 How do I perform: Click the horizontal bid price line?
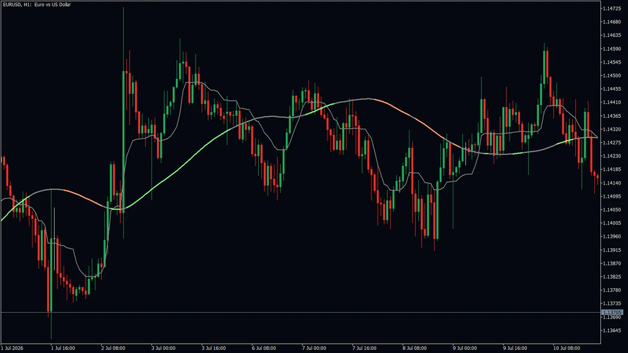(x=301, y=312)
